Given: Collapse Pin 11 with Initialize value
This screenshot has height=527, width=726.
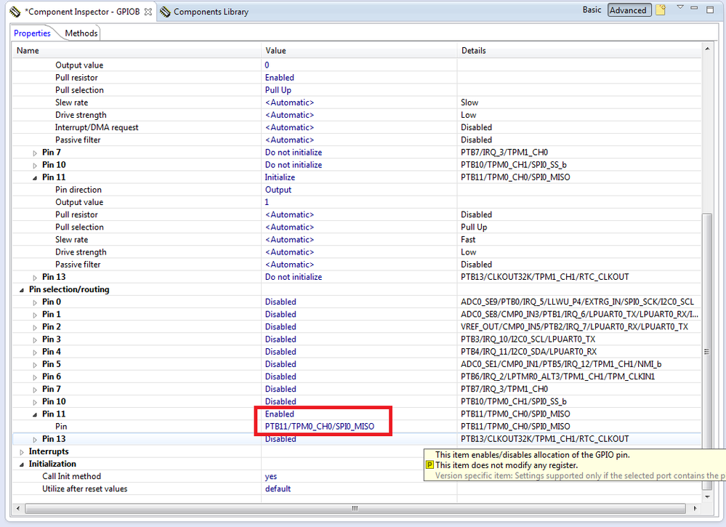Looking at the screenshot, I should pyautogui.click(x=35, y=178).
